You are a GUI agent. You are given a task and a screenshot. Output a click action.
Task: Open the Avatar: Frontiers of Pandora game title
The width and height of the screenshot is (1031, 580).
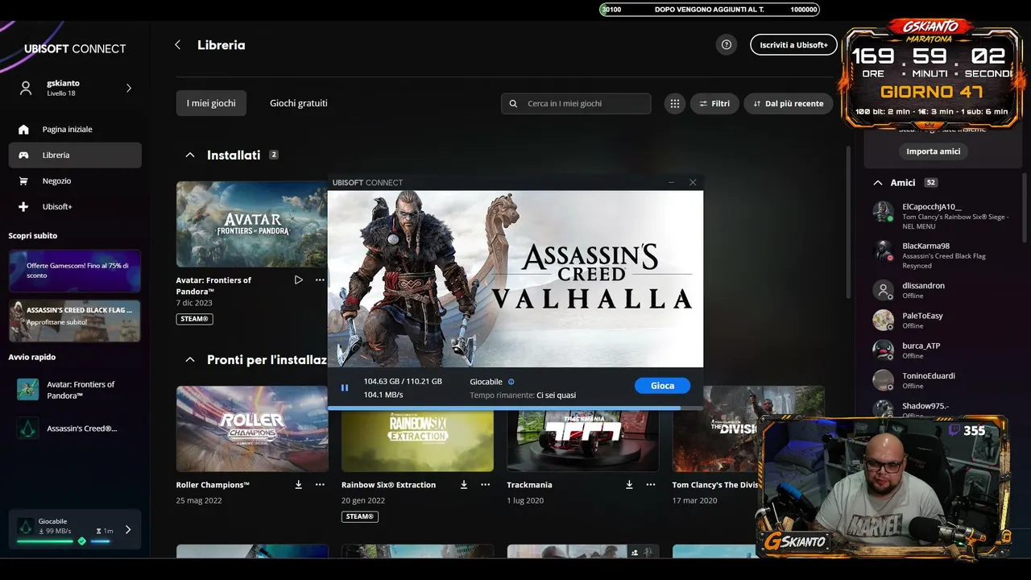pyautogui.click(x=213, y=285)
